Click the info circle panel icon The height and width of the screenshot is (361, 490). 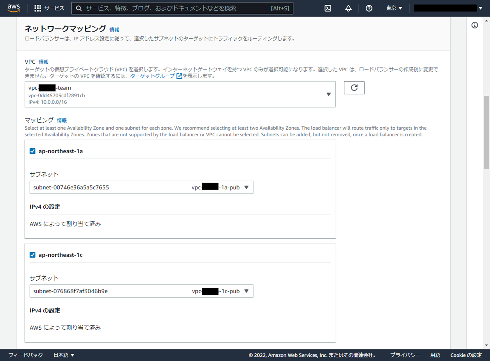click(x=474, y=25)
